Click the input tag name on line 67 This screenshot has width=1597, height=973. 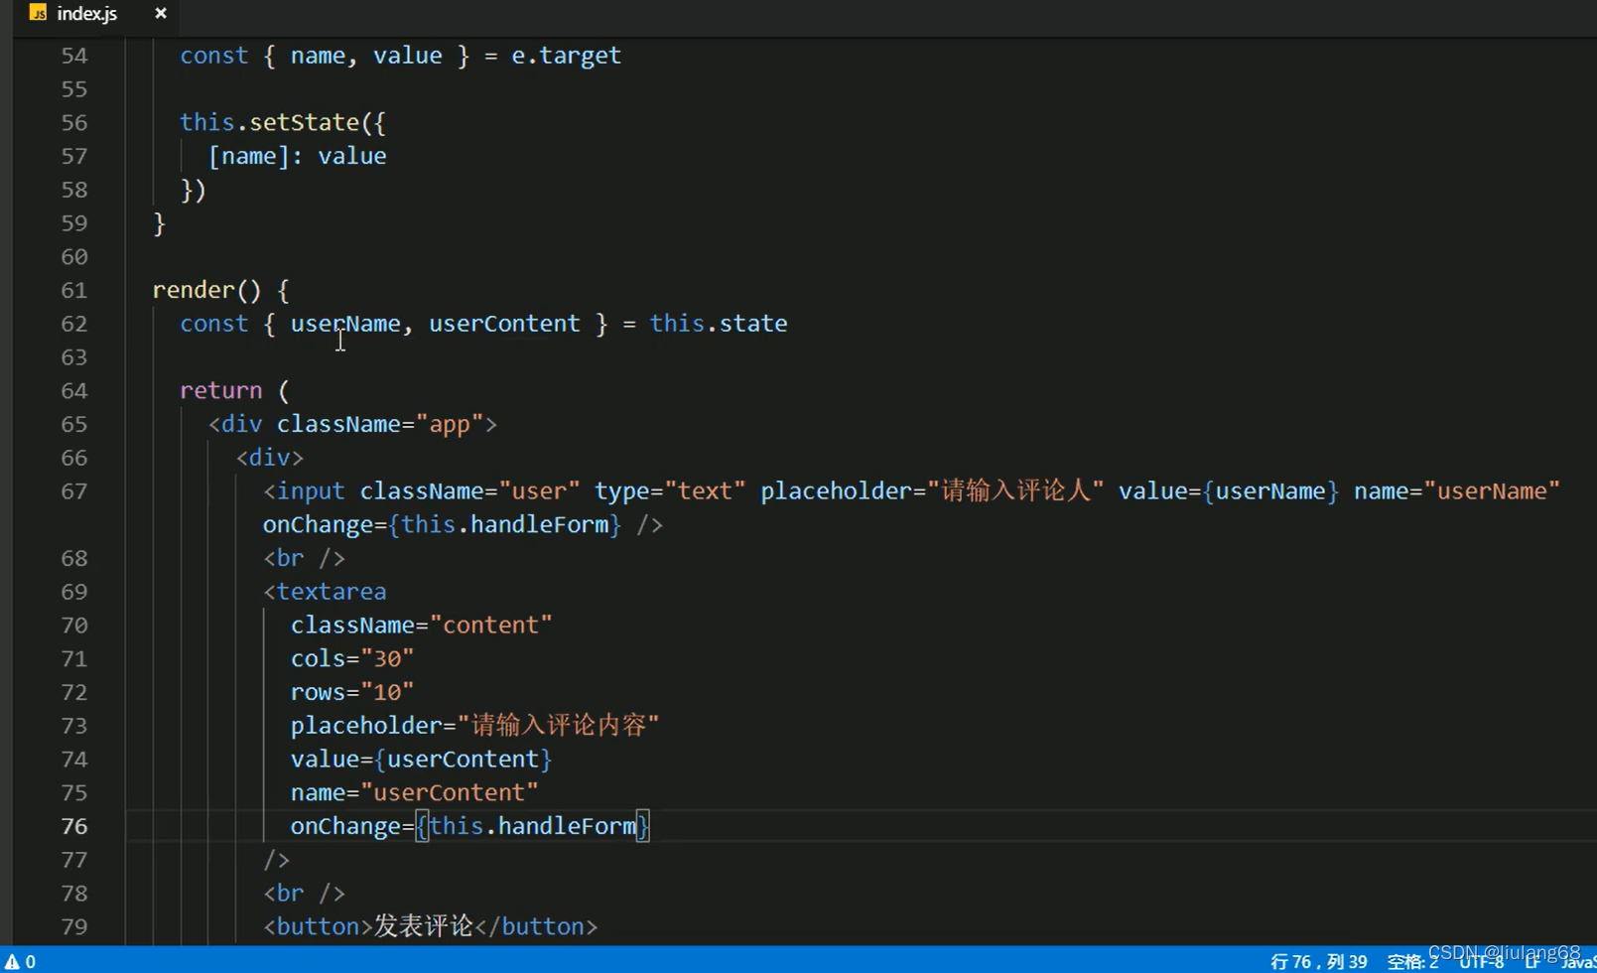click(311, 490)
